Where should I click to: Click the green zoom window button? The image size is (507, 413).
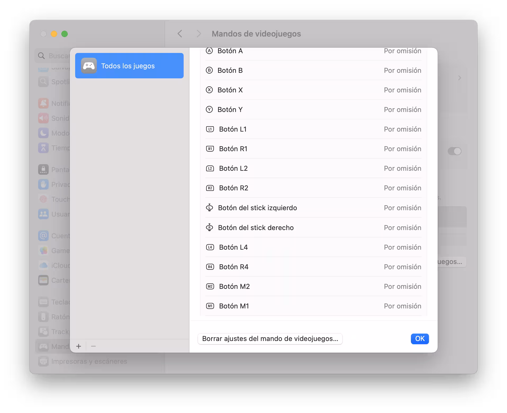[x=65, y=34]
